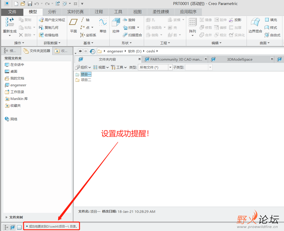This screenshot has height=231, width=284.
Task: Switch to 文件夹浏览器 navigator tab
Action: click(x=37, y=51)
